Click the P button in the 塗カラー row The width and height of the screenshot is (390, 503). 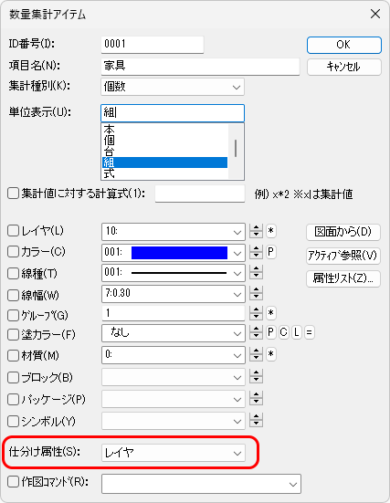[x=271, y=332]
